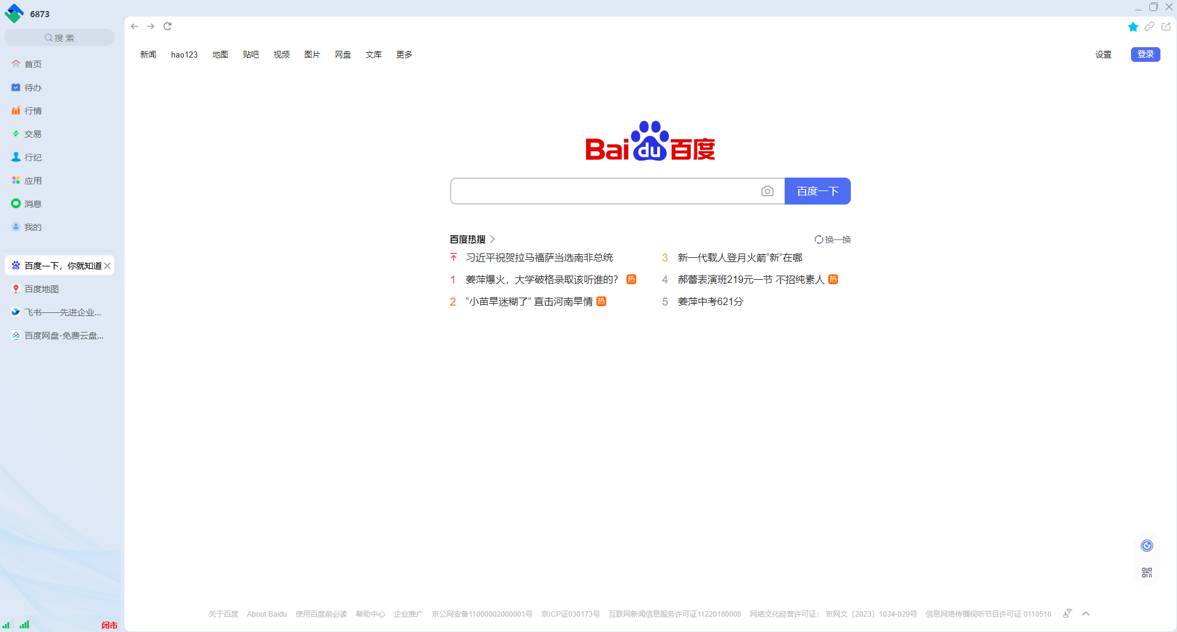Open the 互联网新闻信息服务许可证 footer link
1177x632 pixels.
[675, 614]
